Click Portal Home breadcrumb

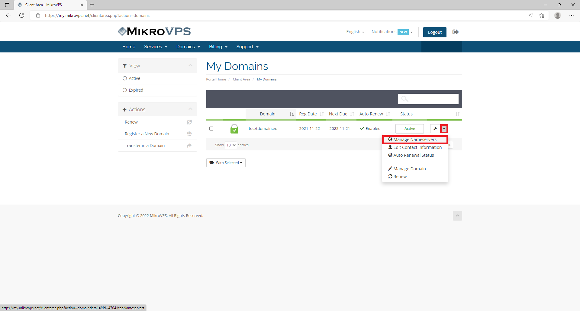pos(216,79)
